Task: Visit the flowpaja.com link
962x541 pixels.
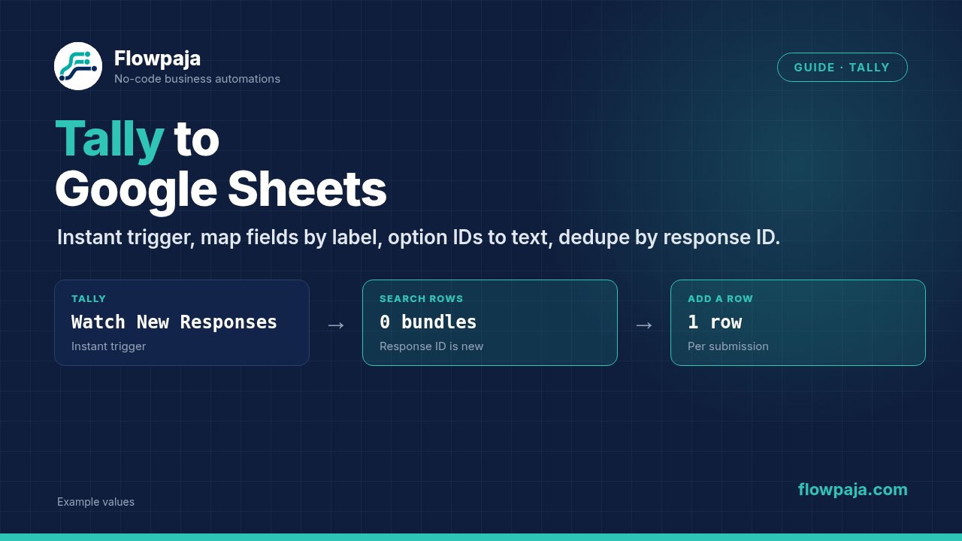Action: click(852, 490)
